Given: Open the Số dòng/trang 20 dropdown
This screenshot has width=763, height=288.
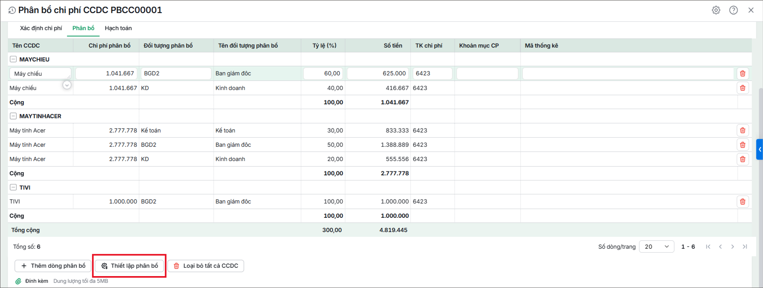Looking at the screenshot, I should 657,247.
